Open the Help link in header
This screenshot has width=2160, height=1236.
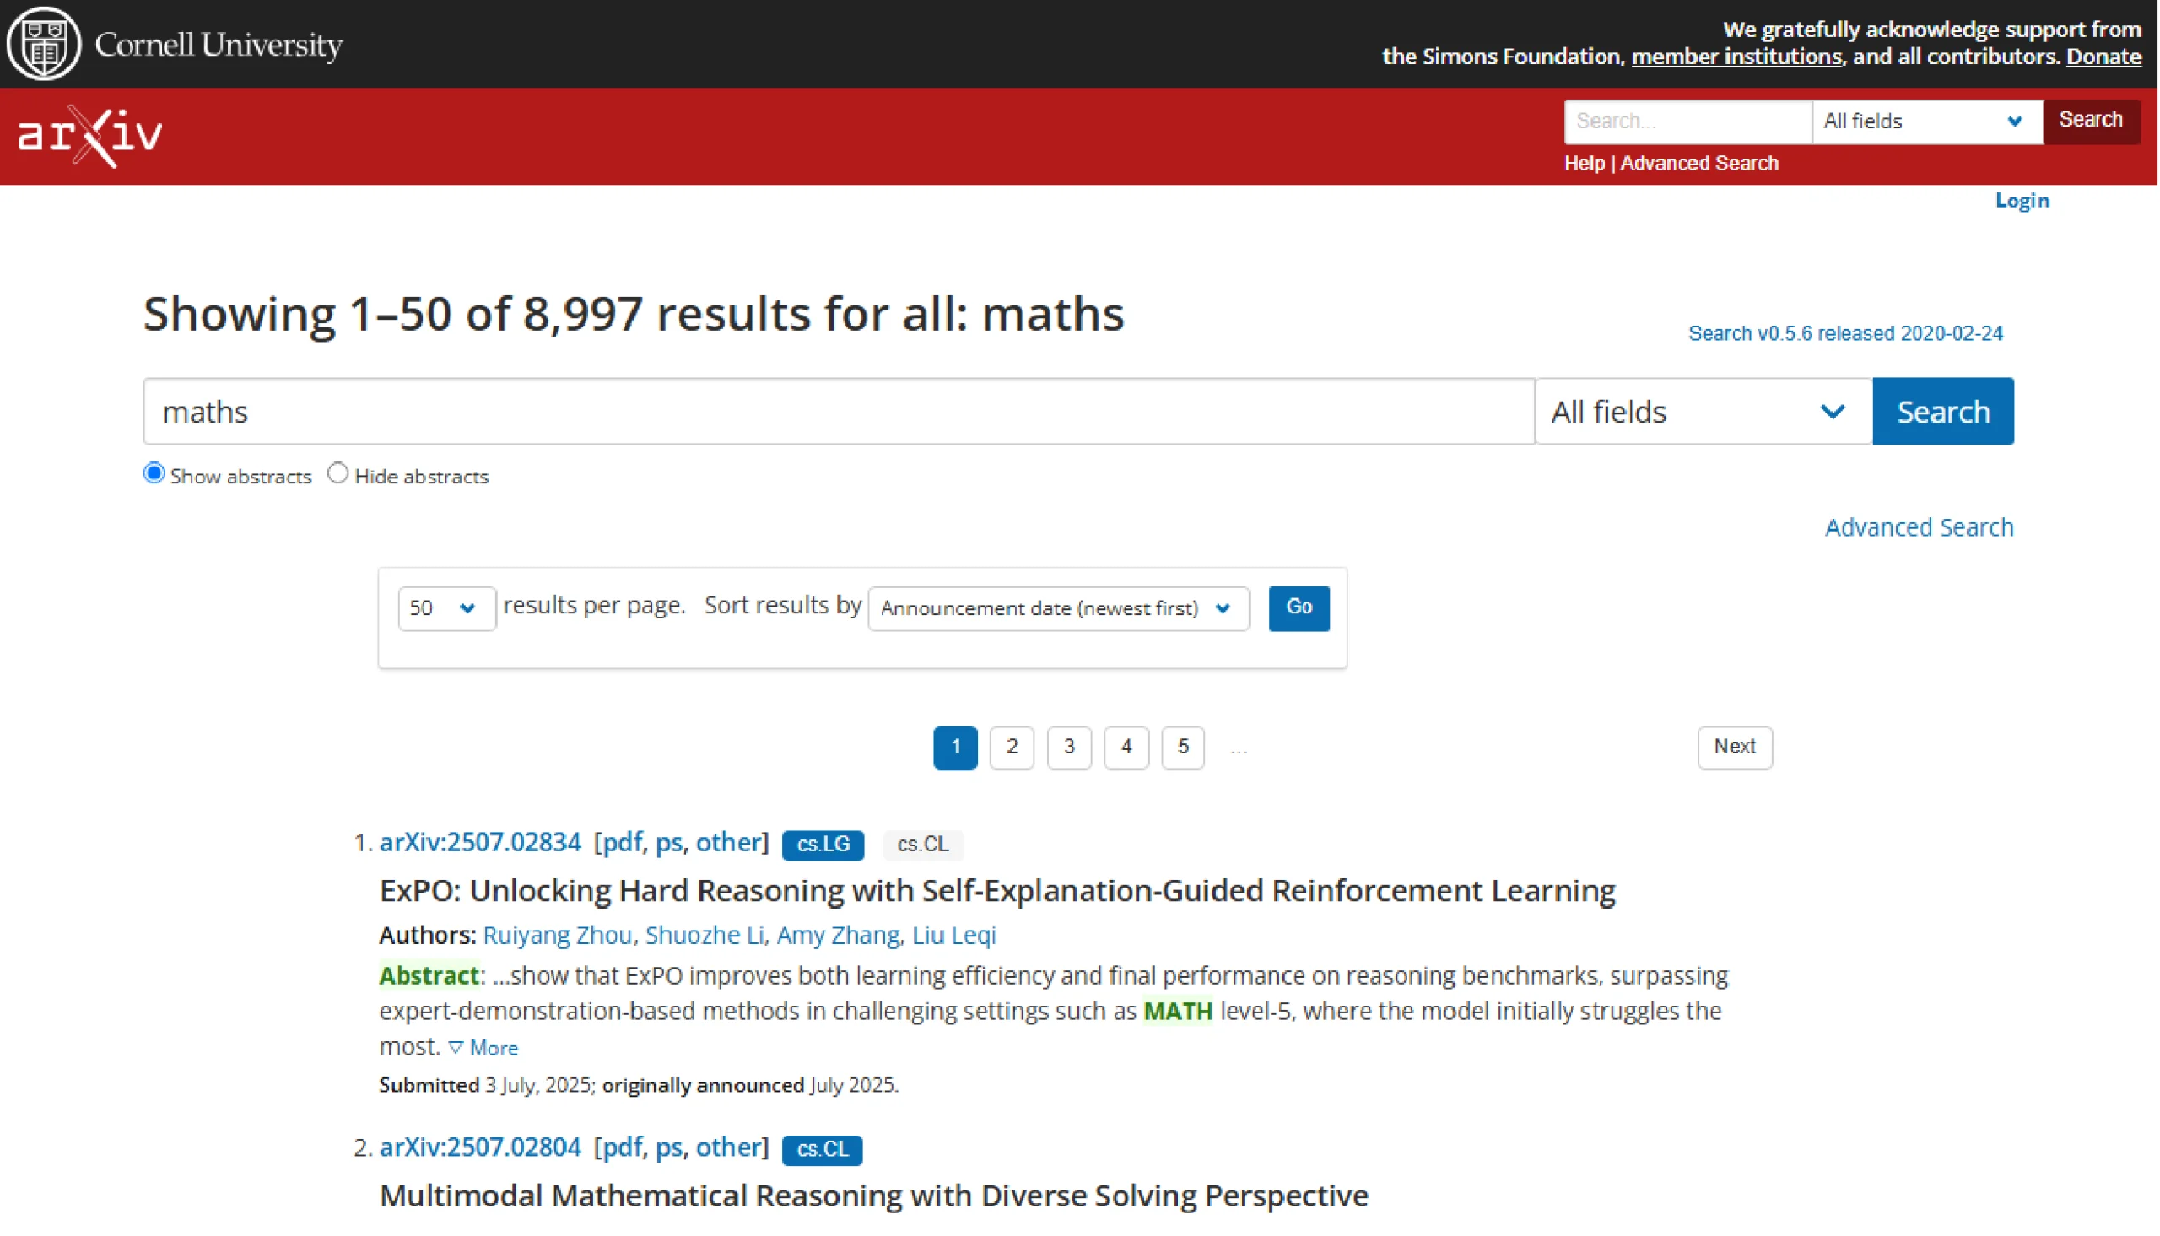pyautogui.click(x=1584, y=163)
